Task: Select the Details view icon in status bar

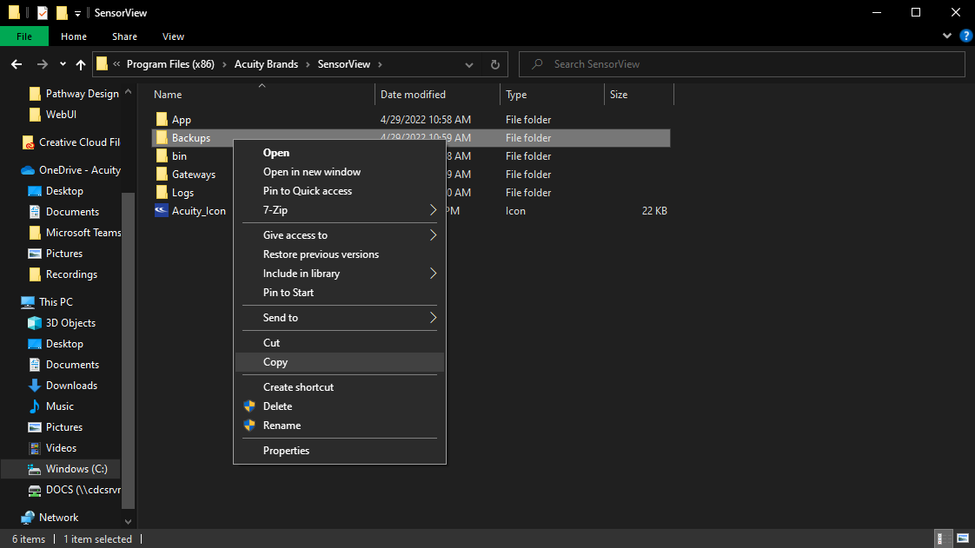Action: (943, 538)
